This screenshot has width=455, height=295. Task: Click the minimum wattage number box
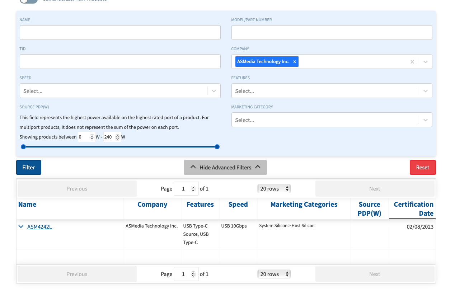pyautogui.click(x=87, y=137)
